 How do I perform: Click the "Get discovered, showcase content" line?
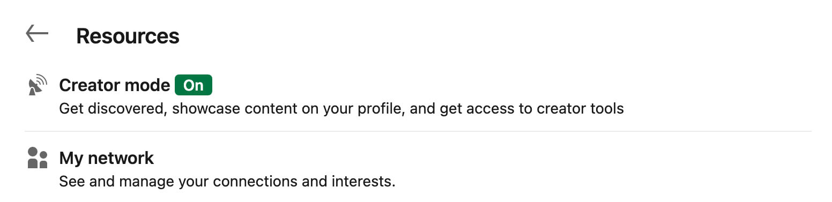(341, 109)
